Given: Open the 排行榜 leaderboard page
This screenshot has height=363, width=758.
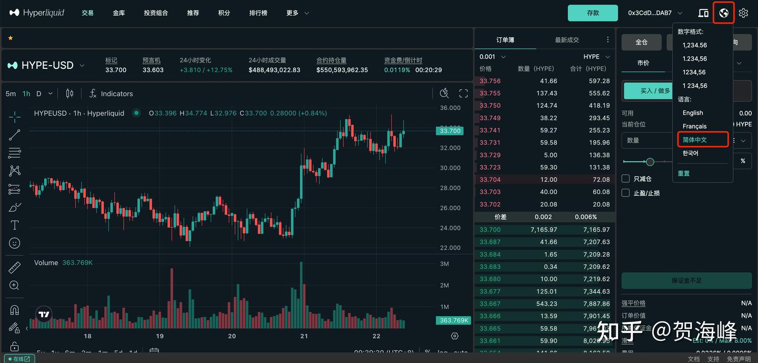Looking at the screenshot, I should [258, 13].
